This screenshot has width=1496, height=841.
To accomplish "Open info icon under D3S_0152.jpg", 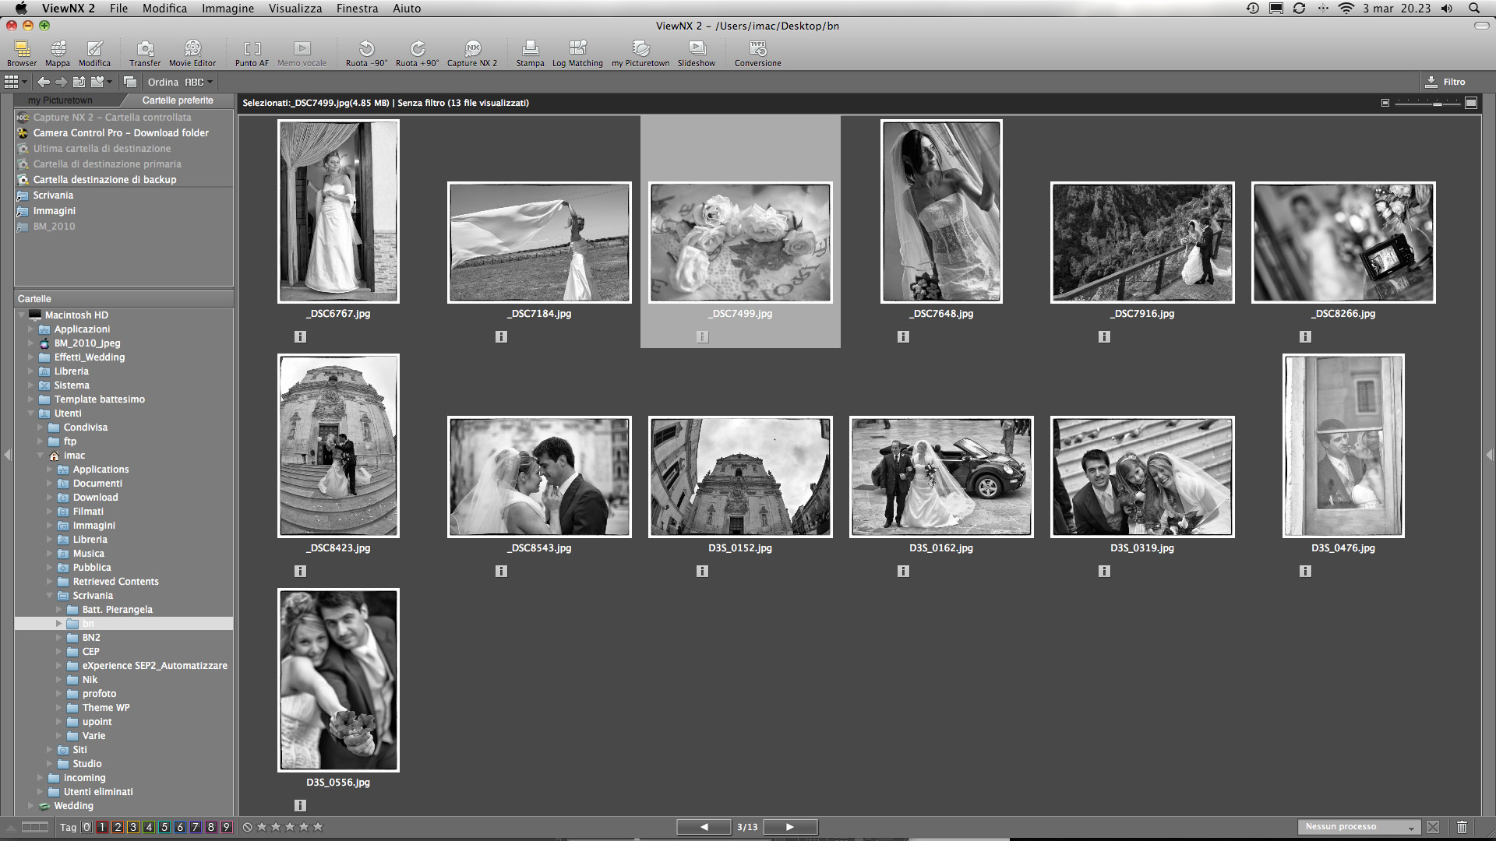I will (703, 572).
